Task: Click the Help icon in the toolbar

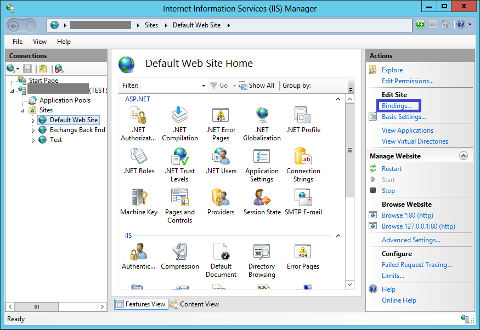Action: (x=461, y=25)
